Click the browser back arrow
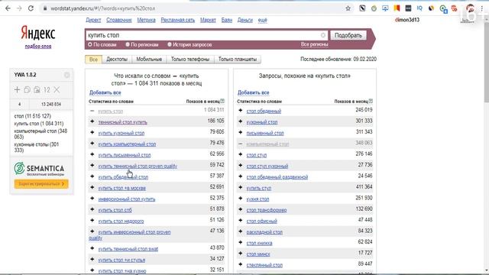The width and height of the screenshot is (489, 275). [x=8, y=8]
